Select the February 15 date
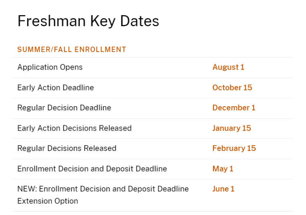Screen dimensions: 306x215 click(234, 148)
